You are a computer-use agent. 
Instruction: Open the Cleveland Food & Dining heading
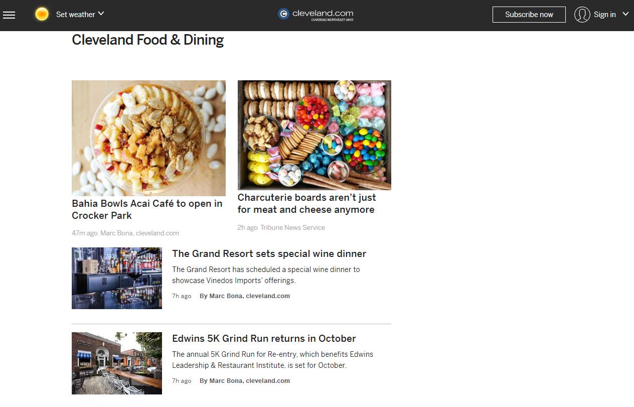(148, 40)
